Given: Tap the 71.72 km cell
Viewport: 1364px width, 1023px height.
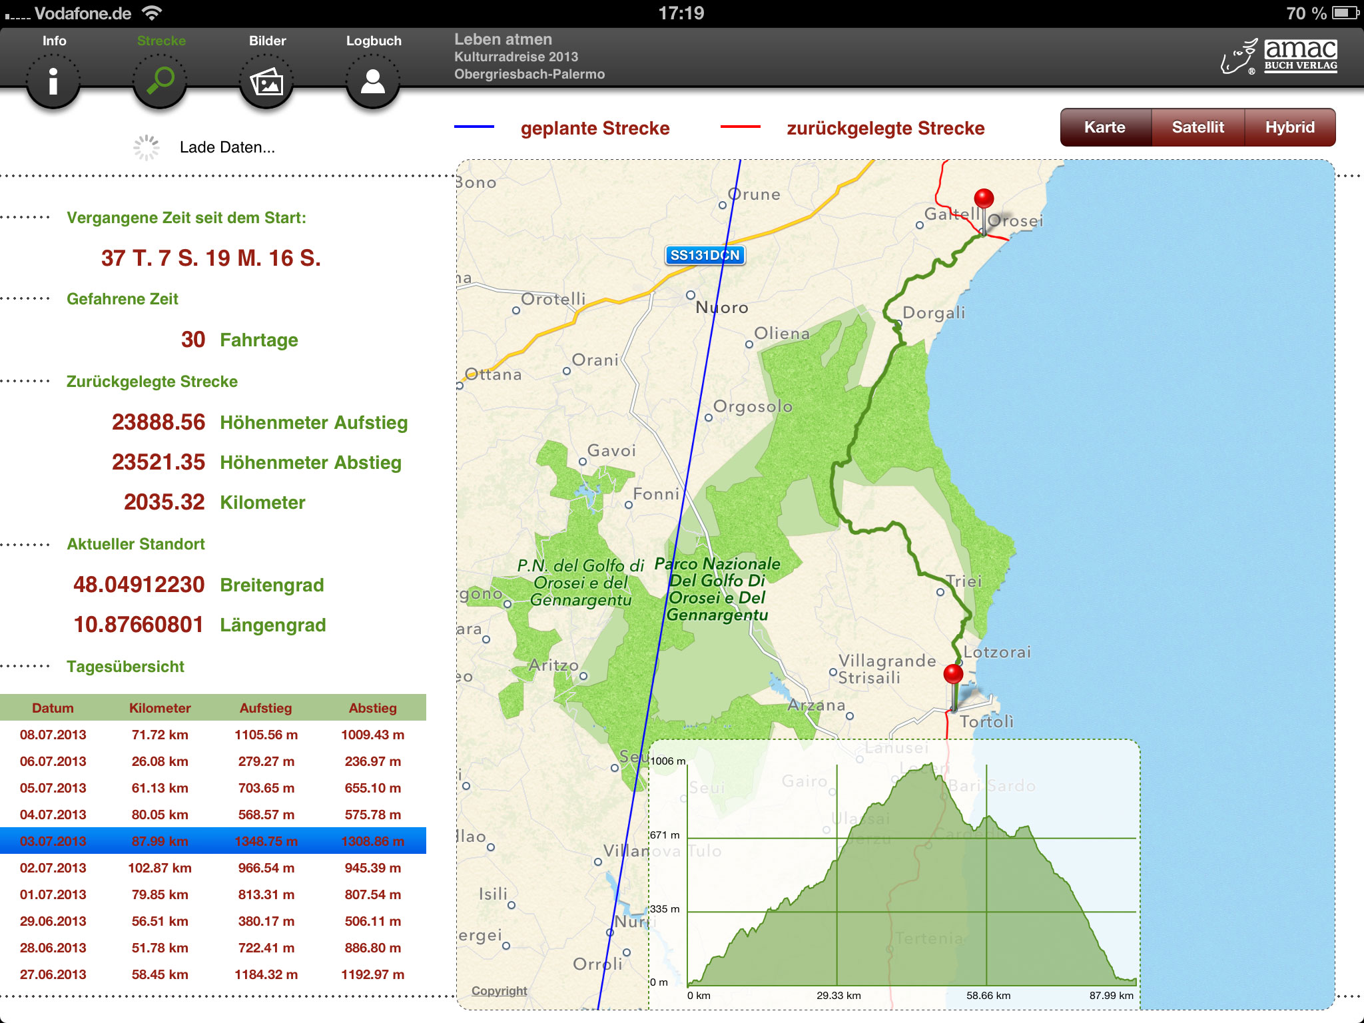Looking at the screenshot, I should [160, 735].
